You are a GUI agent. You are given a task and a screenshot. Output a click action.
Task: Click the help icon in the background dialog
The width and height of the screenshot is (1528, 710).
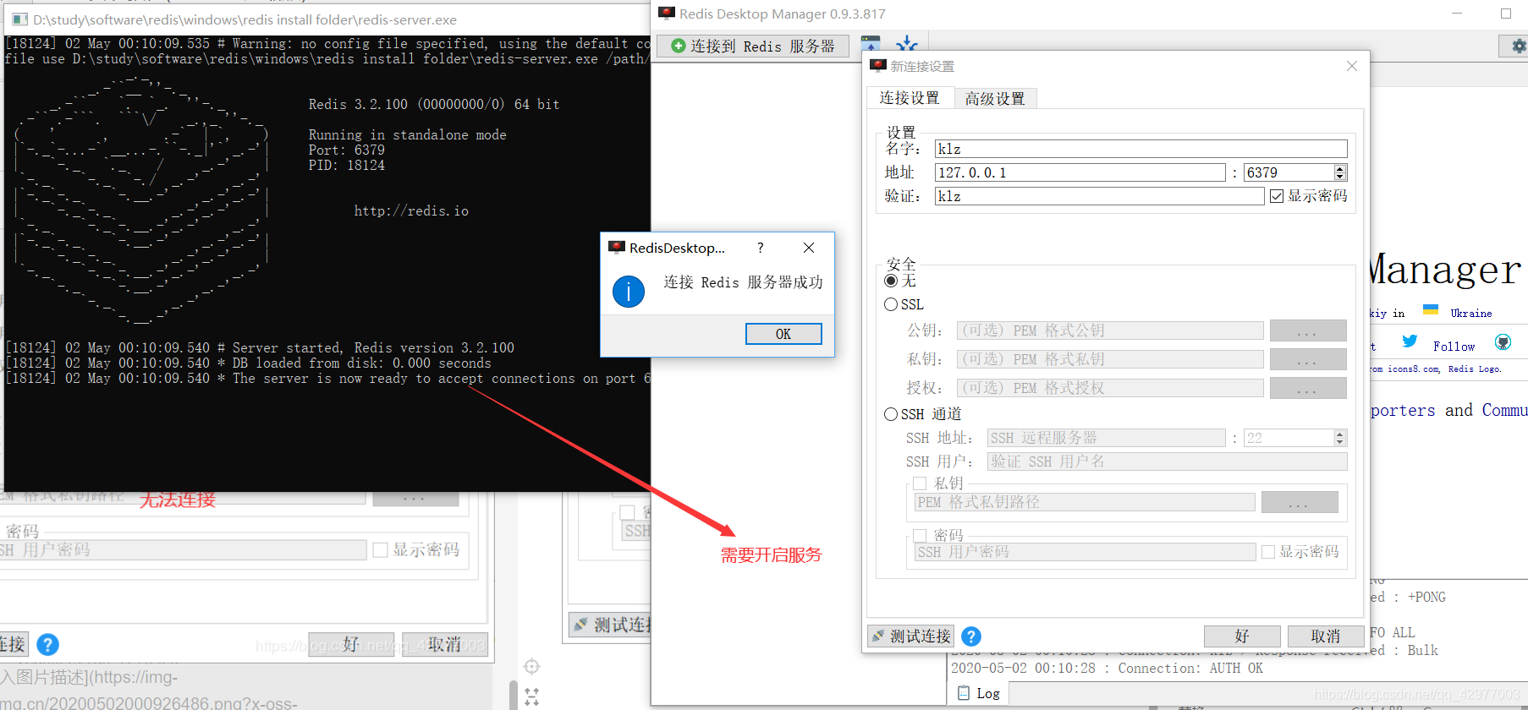click(48, 645)
